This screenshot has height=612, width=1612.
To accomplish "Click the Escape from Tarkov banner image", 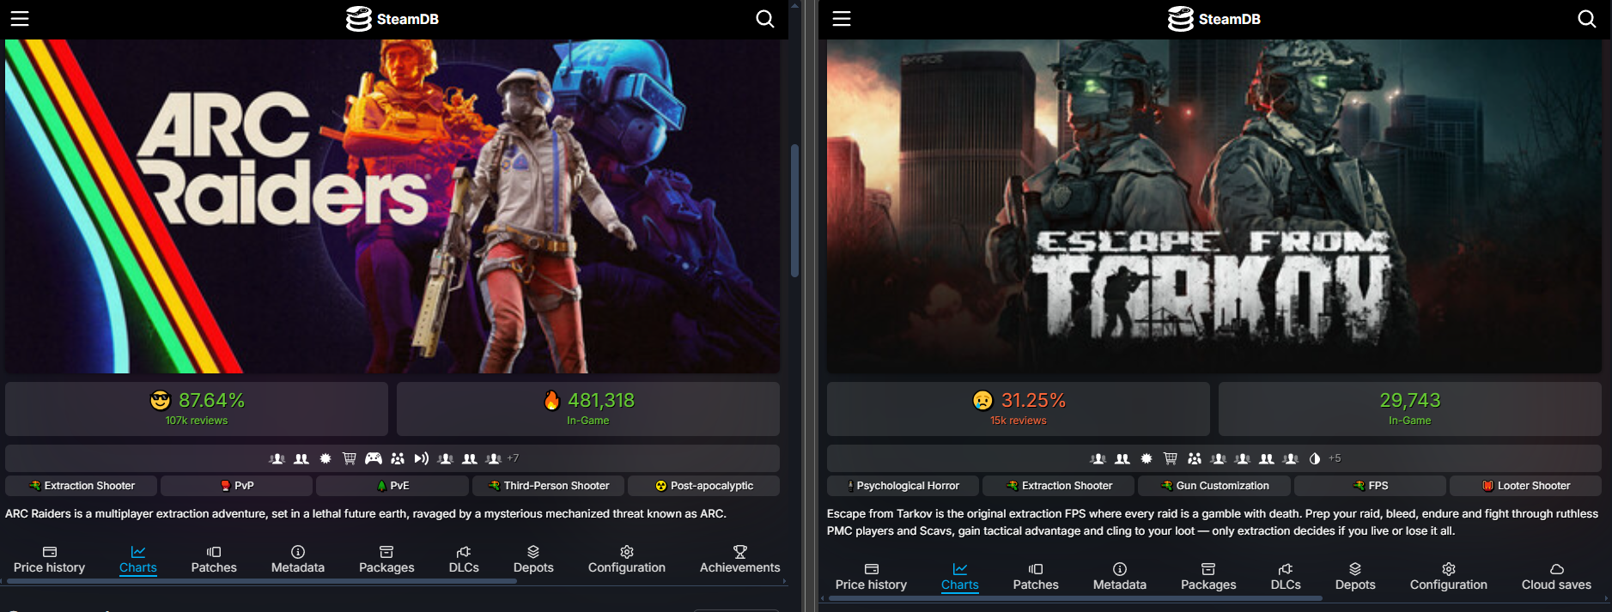I will 1214,206.
